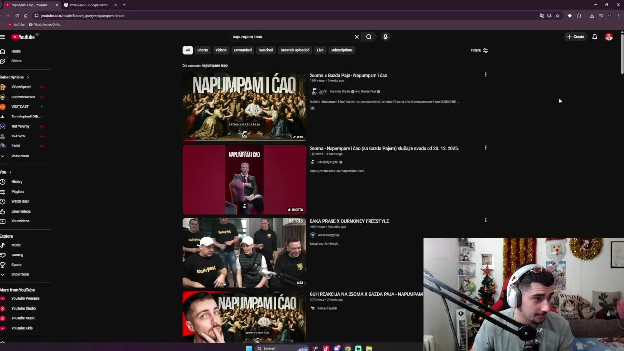Viewport: 624px width, 351px height.
Task: Open YouTube Kids link
Action: (21, 328)
